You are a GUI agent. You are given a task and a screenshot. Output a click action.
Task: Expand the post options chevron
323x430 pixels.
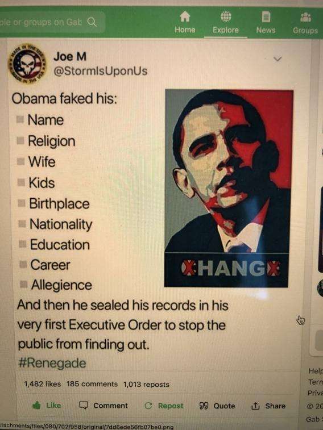pyautogui.click(x=278, y=59)
